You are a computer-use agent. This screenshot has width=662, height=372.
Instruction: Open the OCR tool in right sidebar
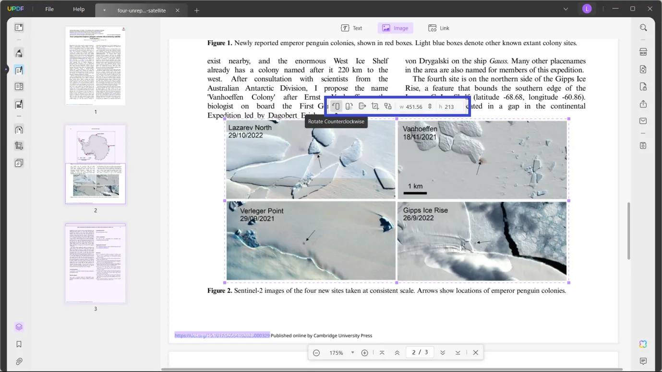point(643,52)
